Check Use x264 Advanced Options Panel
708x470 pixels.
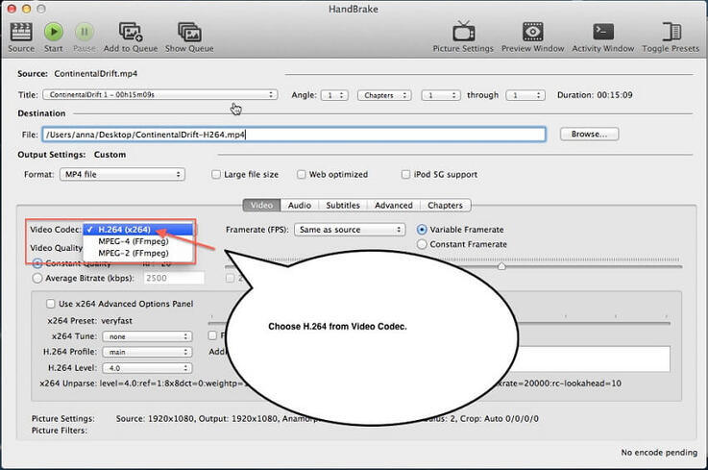click(51, 304)
